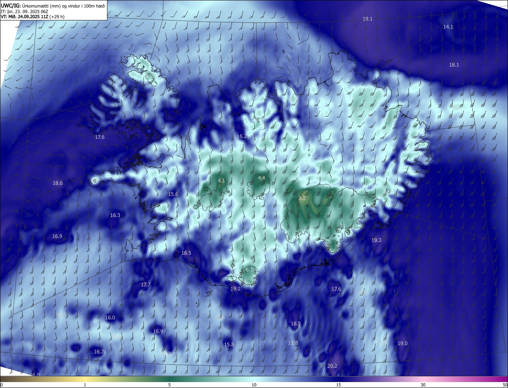Click the map value 19.0
The width and height of the screenshot is (508, 388).
402,343
